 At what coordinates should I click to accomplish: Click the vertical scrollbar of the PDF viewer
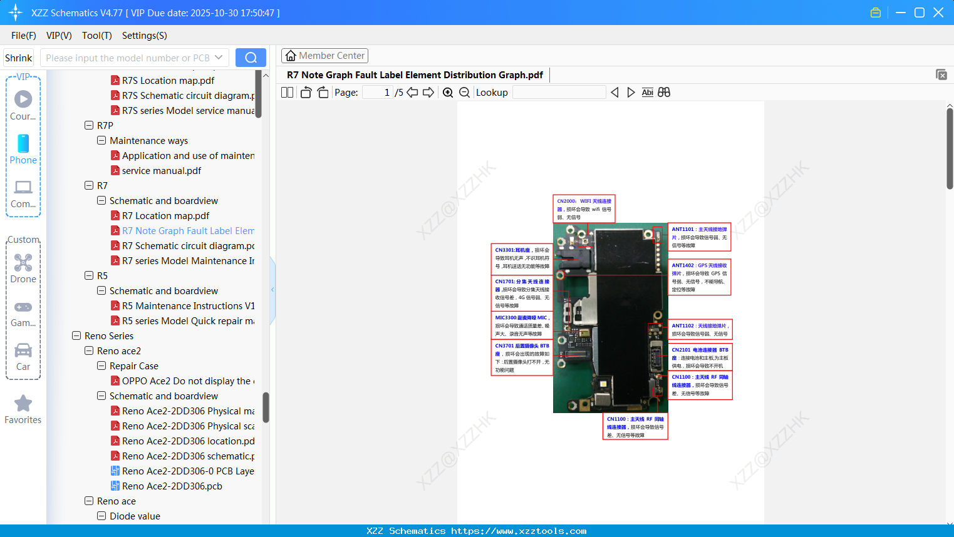[x=950, y=148]
